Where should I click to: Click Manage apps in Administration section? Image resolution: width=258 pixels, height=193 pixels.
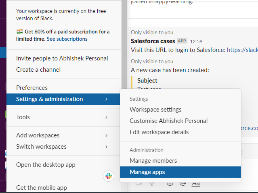pos(180,172)
